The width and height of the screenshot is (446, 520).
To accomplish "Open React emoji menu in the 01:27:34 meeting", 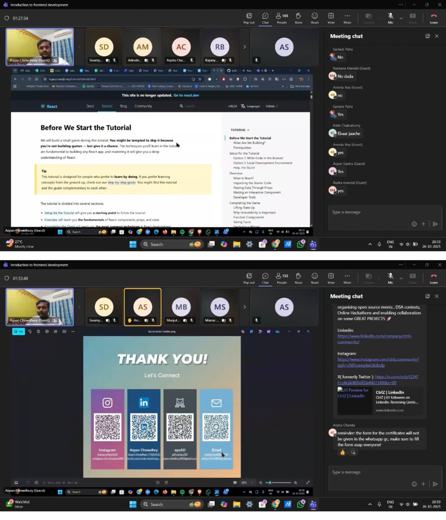I will pos(315,18).
